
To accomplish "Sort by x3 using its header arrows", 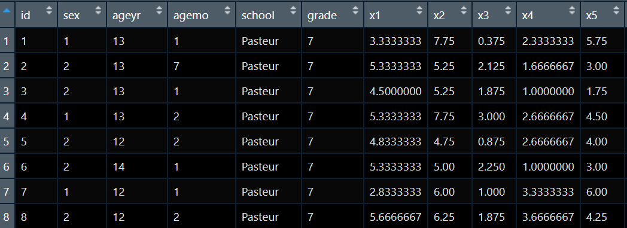I will pyautogui.click(x=508, y=10).
